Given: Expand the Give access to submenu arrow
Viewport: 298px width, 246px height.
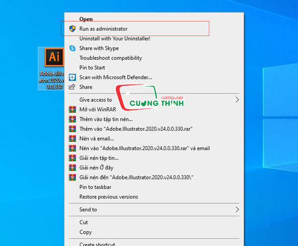Looking at the screenshot, I should pos(237,100).
